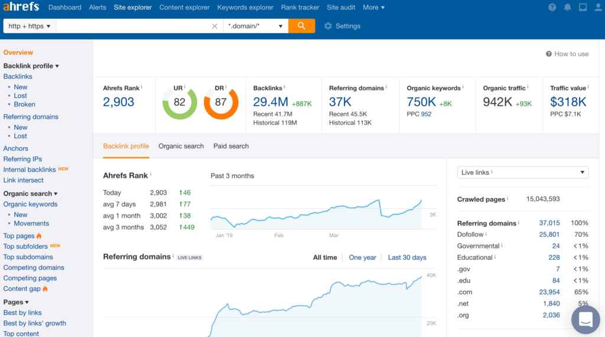Click the Ahrefs logo
The width and height of the screenshot is (605, 337).
(21, 7)
